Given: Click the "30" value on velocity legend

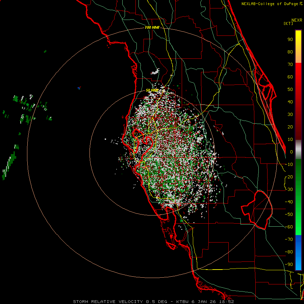Looking at the screenshot, I should (290, 115).
